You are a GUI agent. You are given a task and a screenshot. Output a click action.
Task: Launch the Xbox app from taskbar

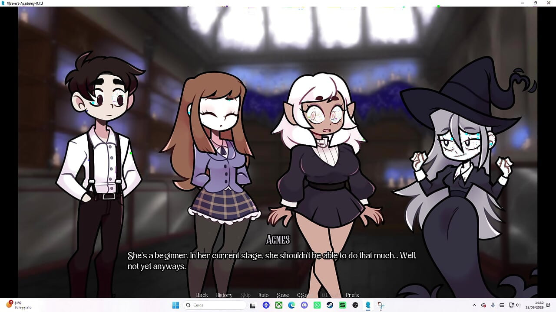[x=279, y=305]
